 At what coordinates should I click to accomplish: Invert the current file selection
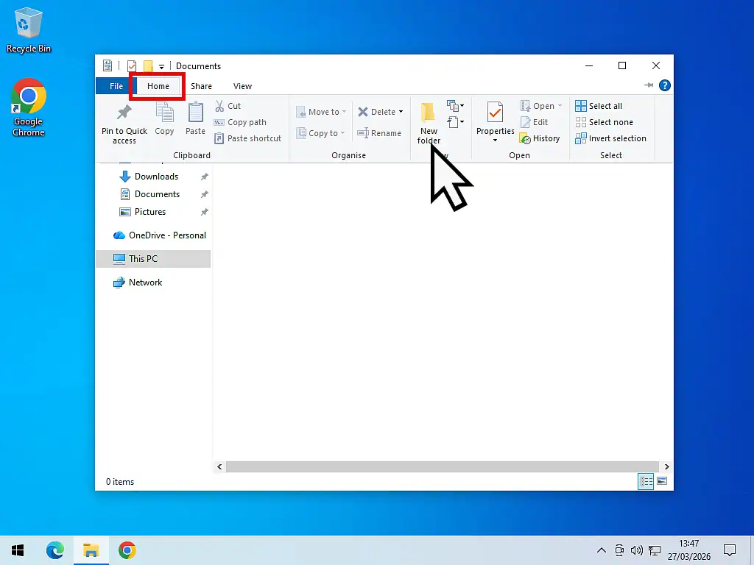click(x=611, y=138)
